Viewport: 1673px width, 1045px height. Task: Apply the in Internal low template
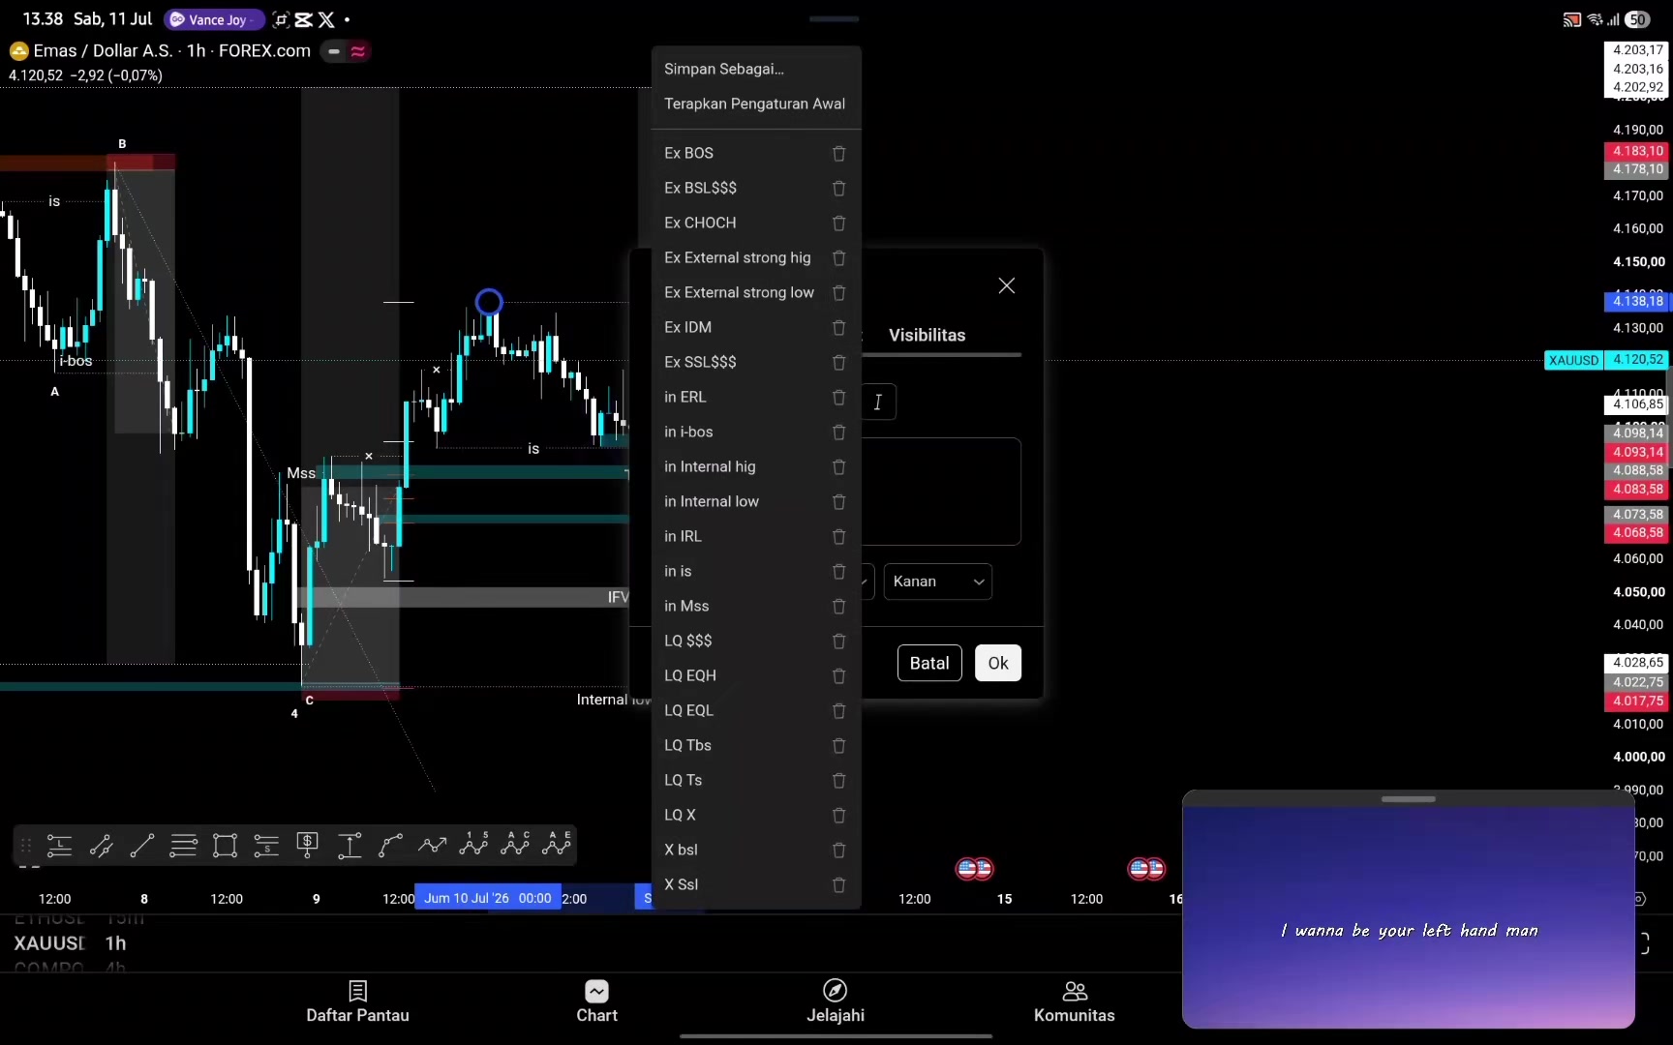click(712, 501)
